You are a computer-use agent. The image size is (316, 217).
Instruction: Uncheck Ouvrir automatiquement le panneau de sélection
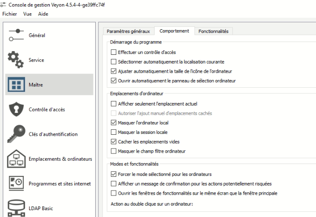tap(114, 81)
